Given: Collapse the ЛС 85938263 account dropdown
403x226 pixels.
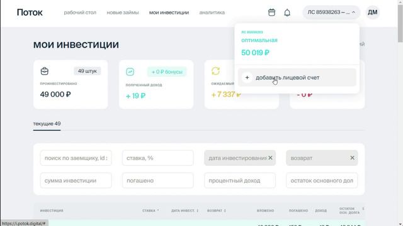Looking at the screenshot, I should click(331, 13).
